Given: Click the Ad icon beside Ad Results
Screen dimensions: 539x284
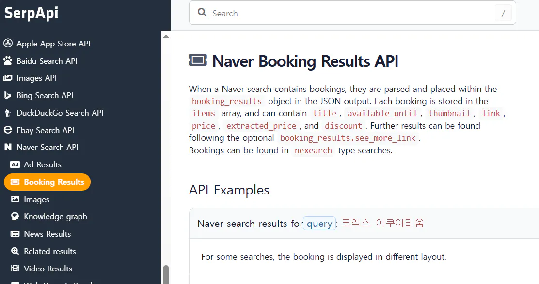Looking at the screenshot, I should [15, 164].
